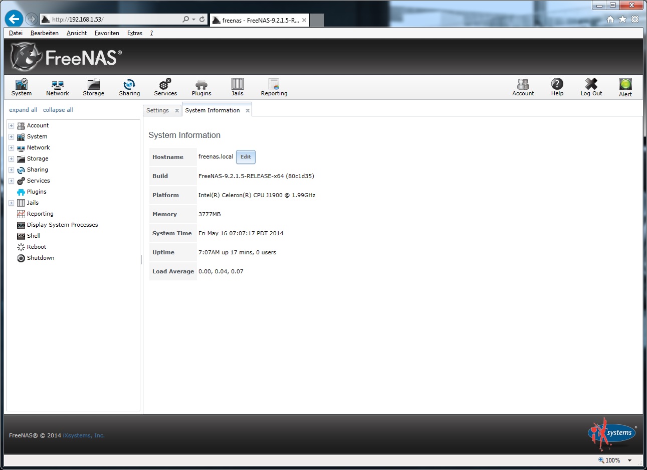
Task: Close the freenas browser tab
Action: click(304, 20)
